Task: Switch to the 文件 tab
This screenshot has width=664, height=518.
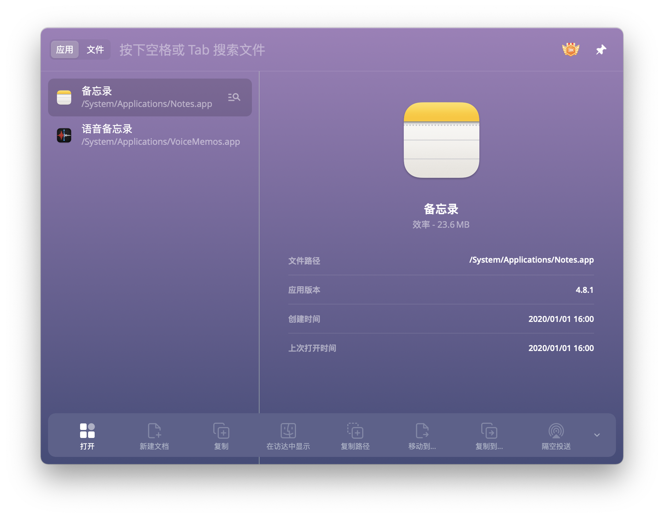Action: tap(95, 49)
